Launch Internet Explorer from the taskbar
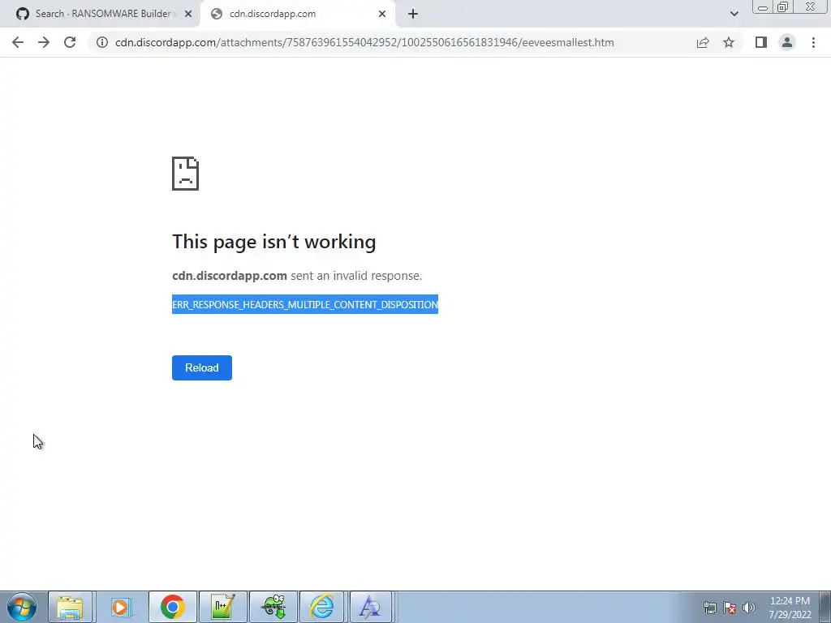Viewport: 831px width, 623px height. tap(321, 607)
